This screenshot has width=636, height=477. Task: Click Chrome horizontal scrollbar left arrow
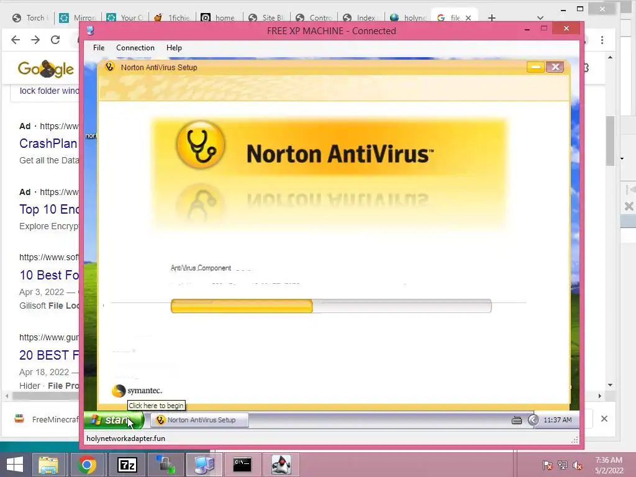(7, 396)
